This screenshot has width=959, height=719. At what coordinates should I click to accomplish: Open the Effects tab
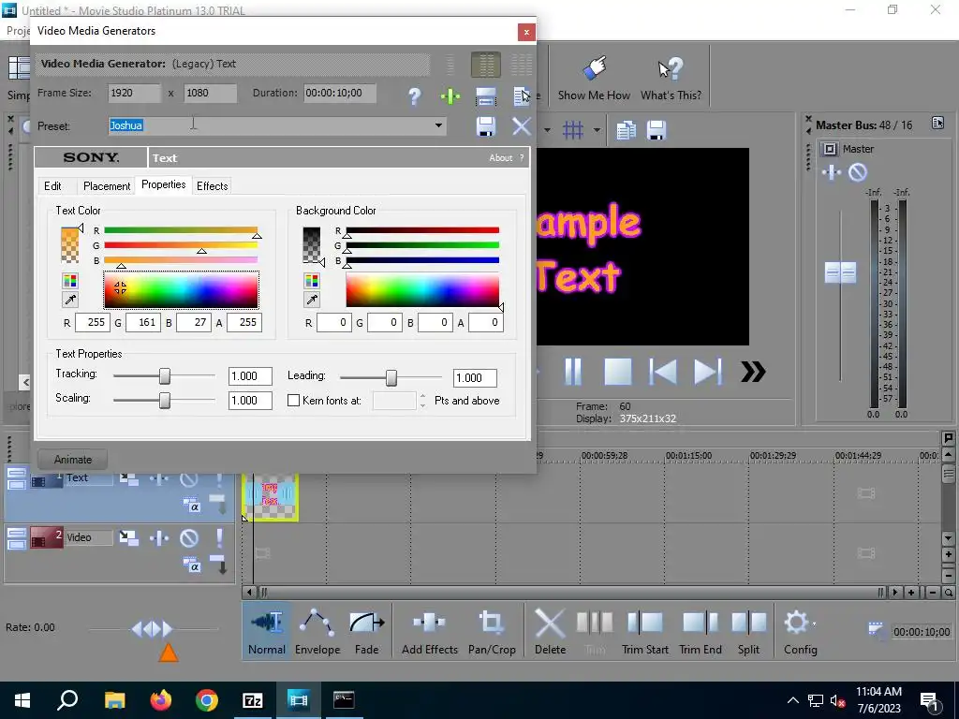point(213,186)
